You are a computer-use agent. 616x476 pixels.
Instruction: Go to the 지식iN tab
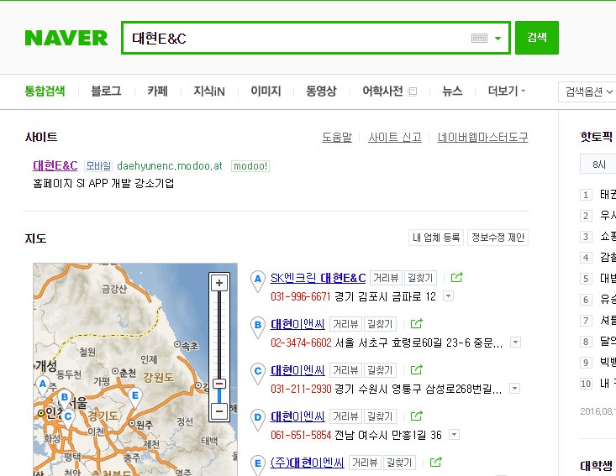tap(209, 91)
